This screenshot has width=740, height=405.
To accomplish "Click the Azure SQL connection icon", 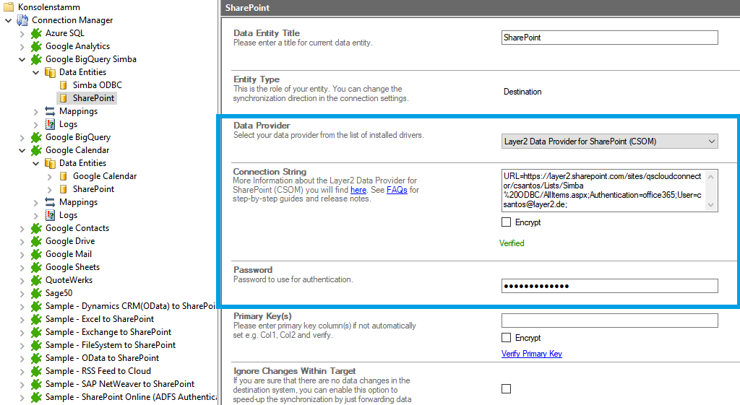I will pyautogui.click(x=36, y=33).
